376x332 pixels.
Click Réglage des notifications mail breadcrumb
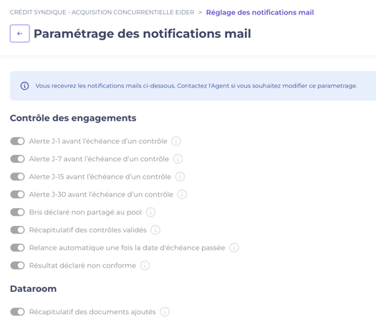point(260,12)
